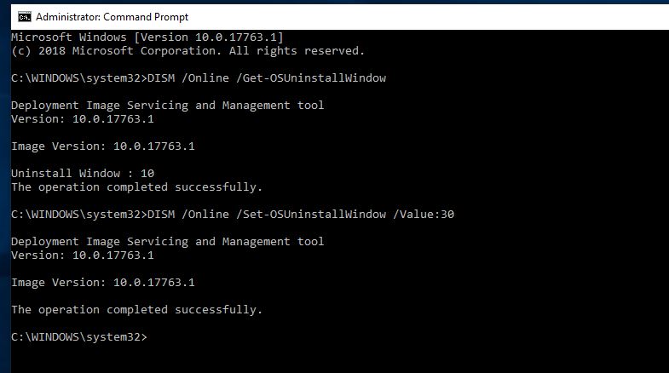Click the prompt preceding the Set-OSUninstallWindow command
The width and height of the screenshot is (669, 373).
[78, 215]
